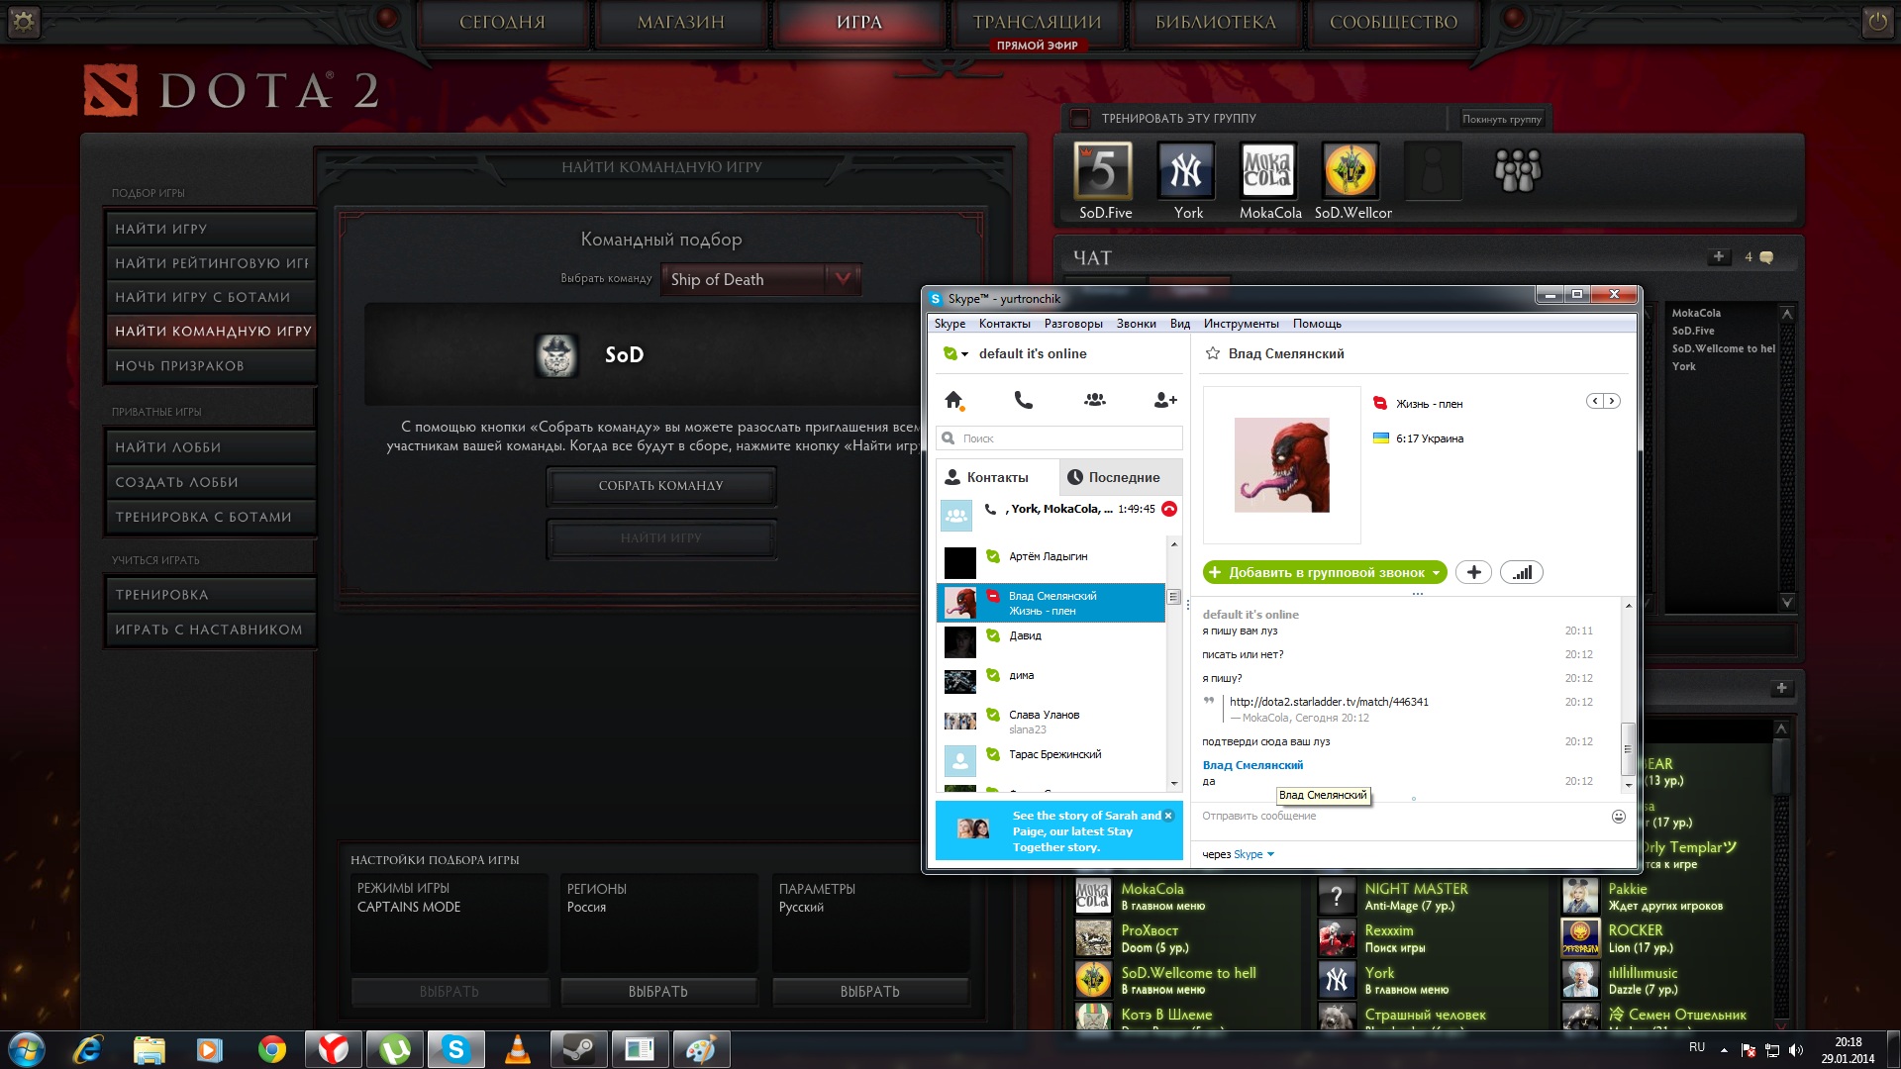Switch to Последние tab in Skype
Screen dimensions: 1901x1069
click(1120, 477)
